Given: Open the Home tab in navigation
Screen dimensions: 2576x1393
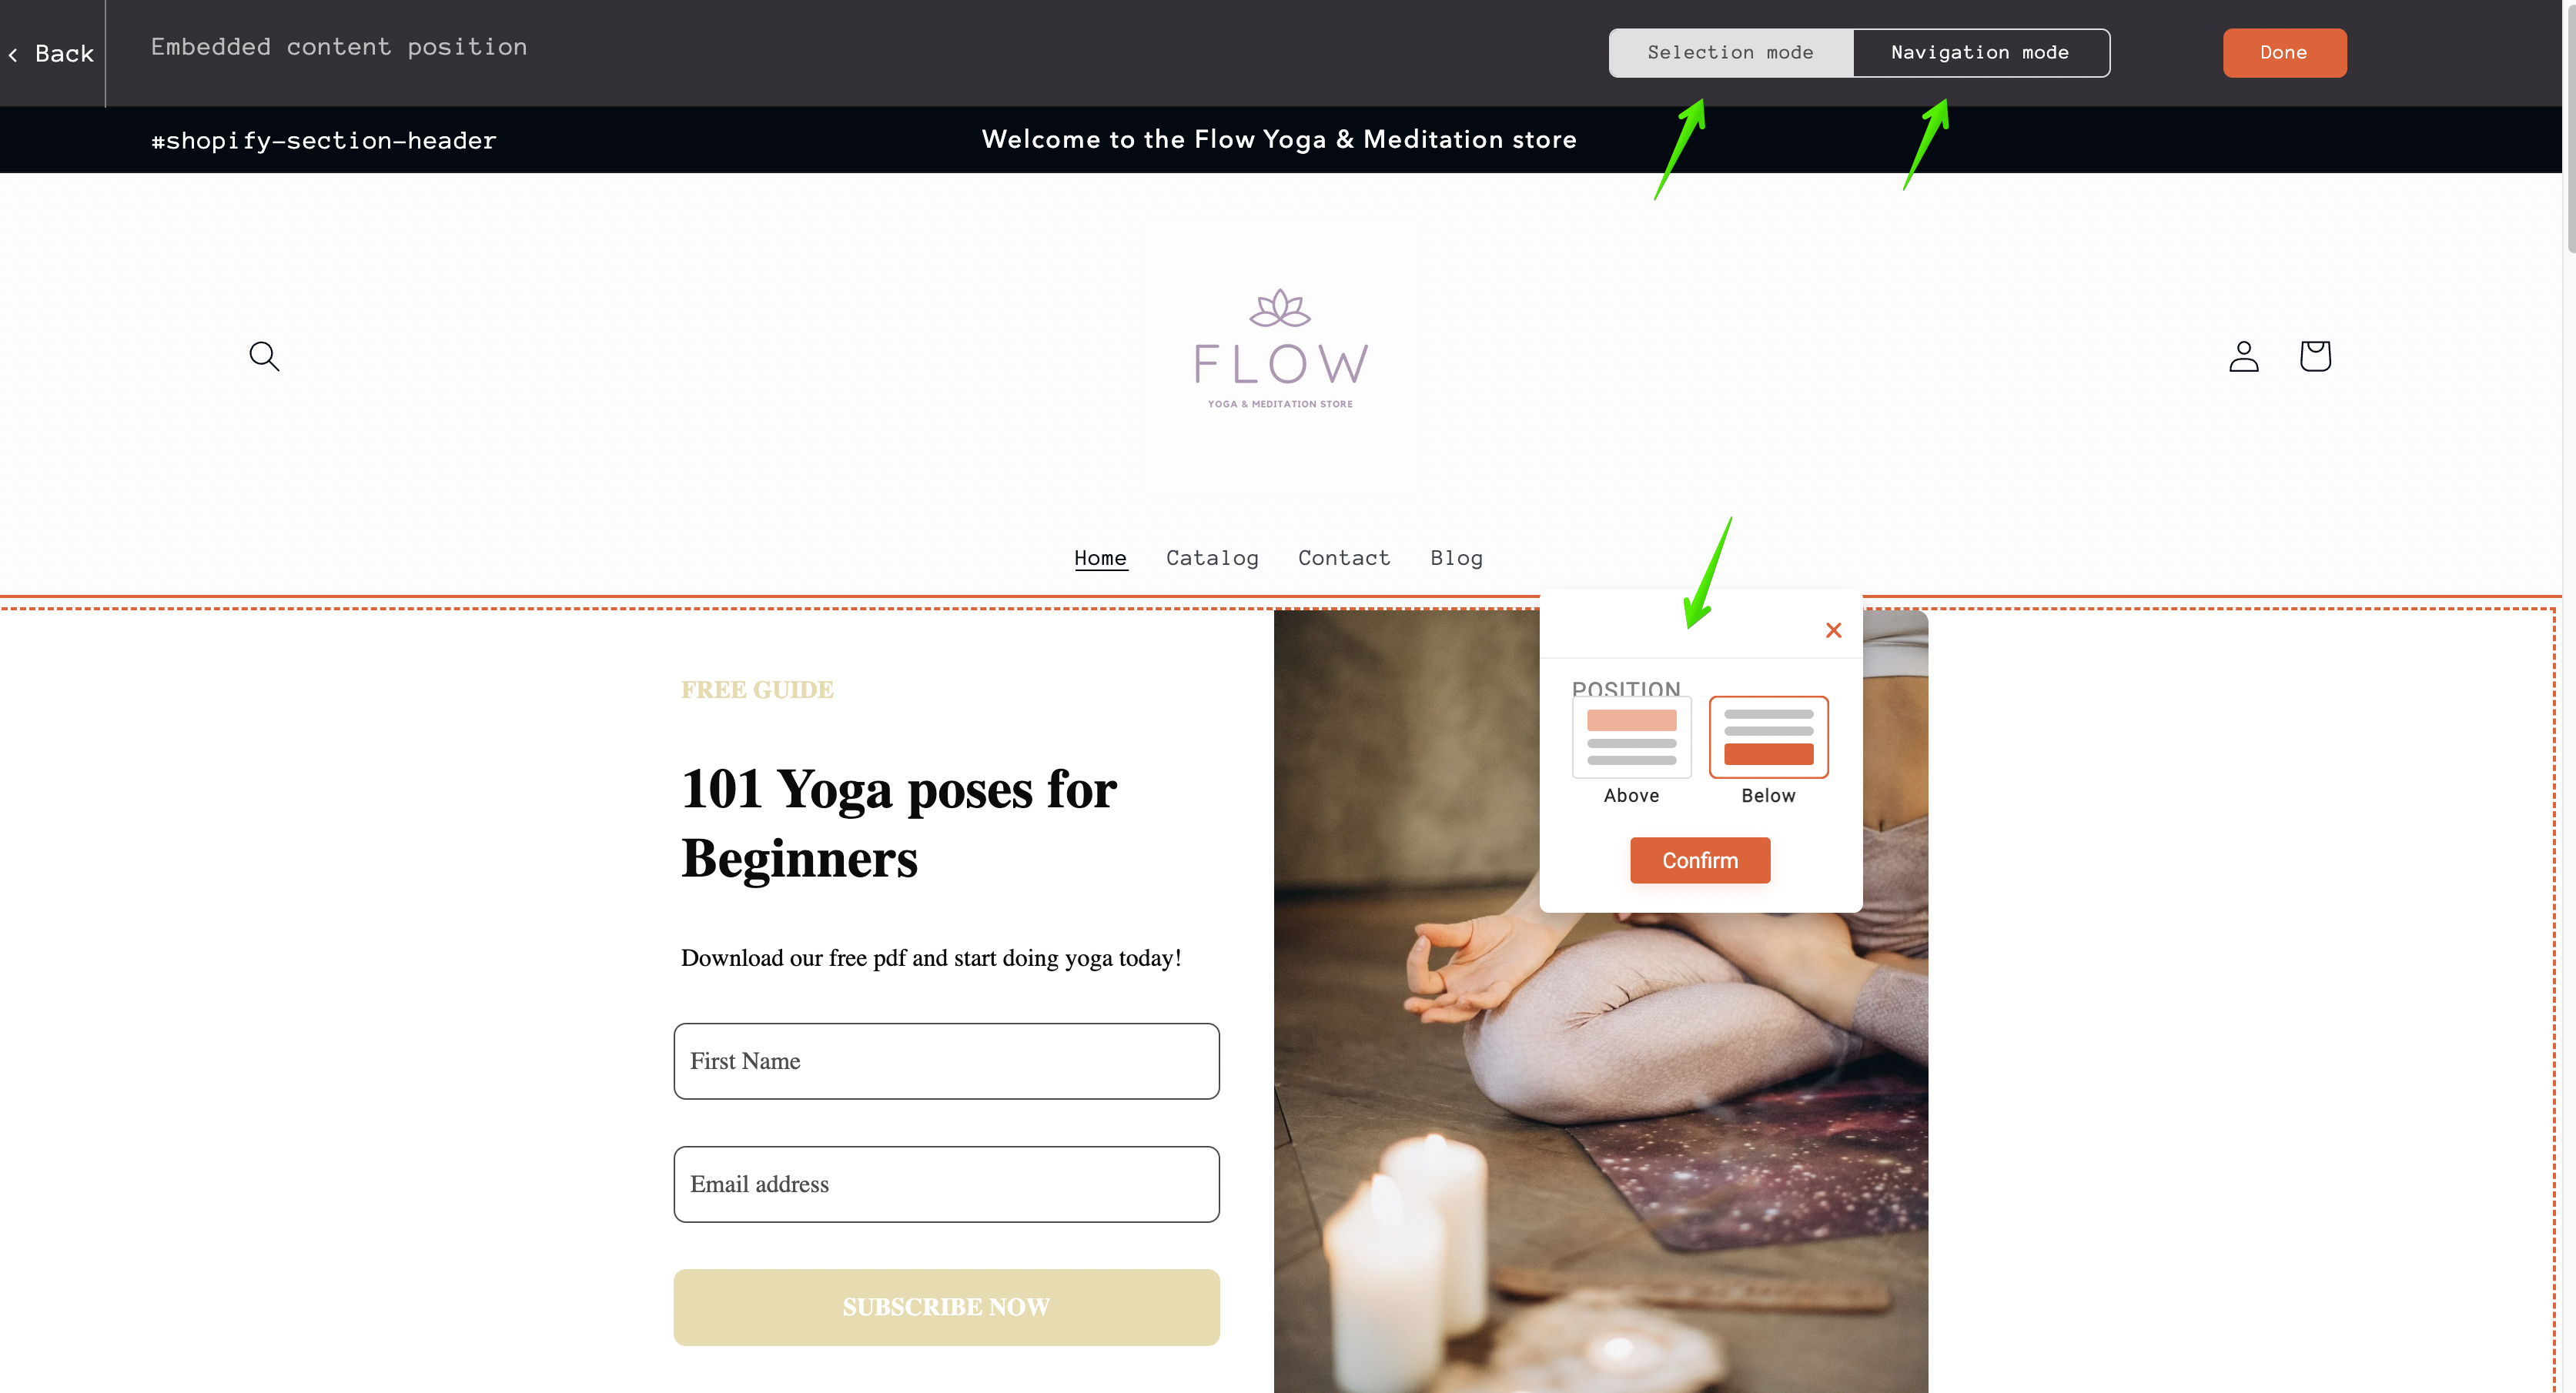Looking at the screenshot, I should point(1099,556).
